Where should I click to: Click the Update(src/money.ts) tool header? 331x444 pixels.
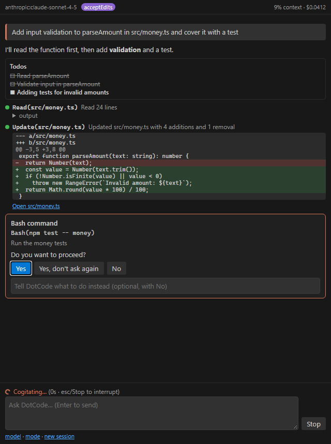(49, 127)
